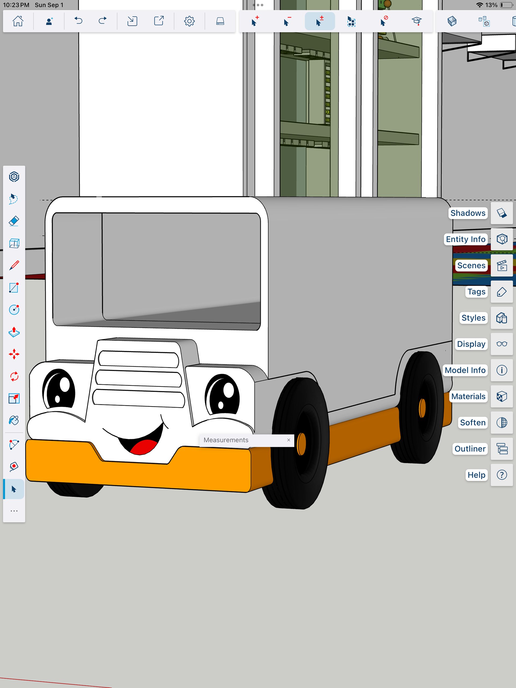This screenshot has width=516, height=688.
Task: Choose add-to-selection cursor mode
Action: coord(255,21)
